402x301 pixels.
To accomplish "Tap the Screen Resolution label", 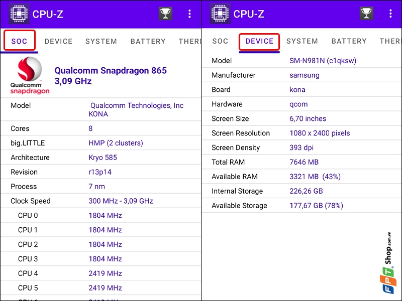I will pos(241,133).
